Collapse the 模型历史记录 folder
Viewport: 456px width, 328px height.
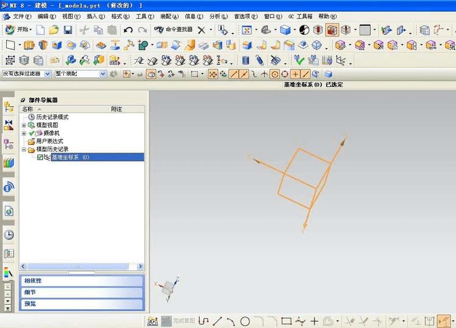(x=24, y=149)
